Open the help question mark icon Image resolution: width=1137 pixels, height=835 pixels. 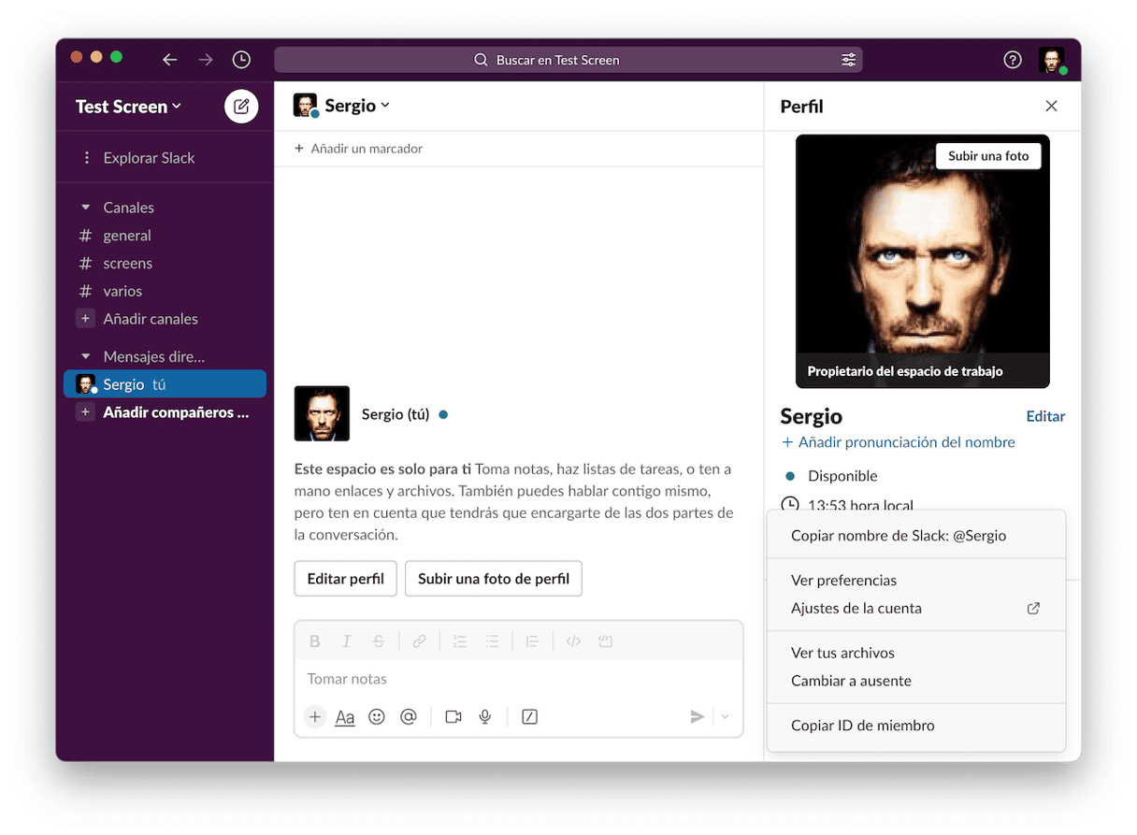(1013, 60)
